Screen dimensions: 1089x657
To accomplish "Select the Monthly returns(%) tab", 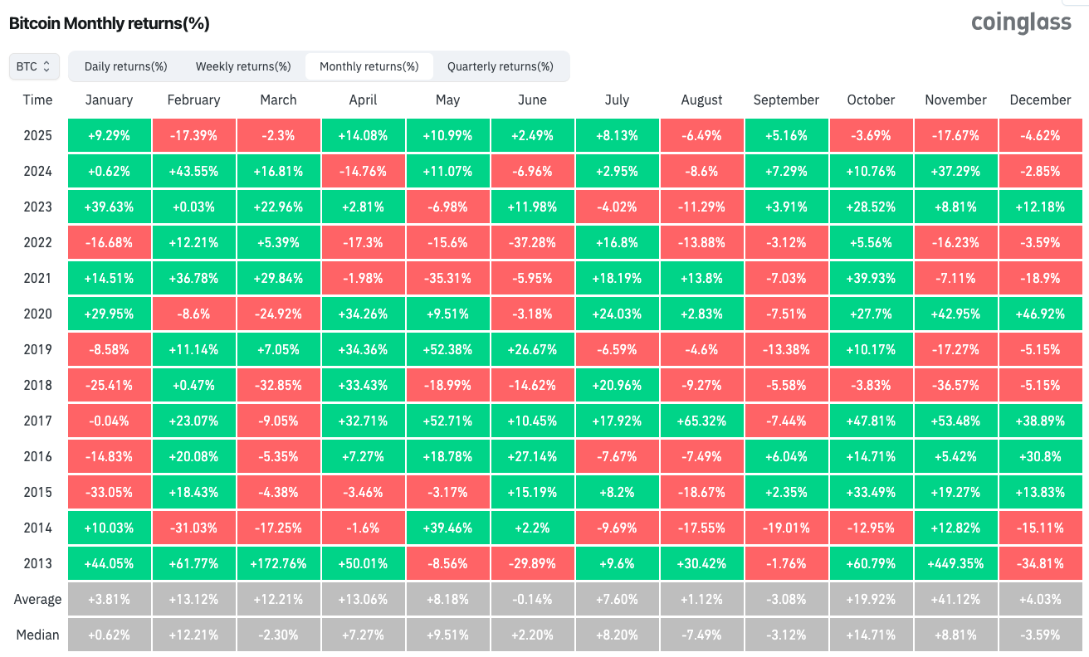I will point(369,66).
